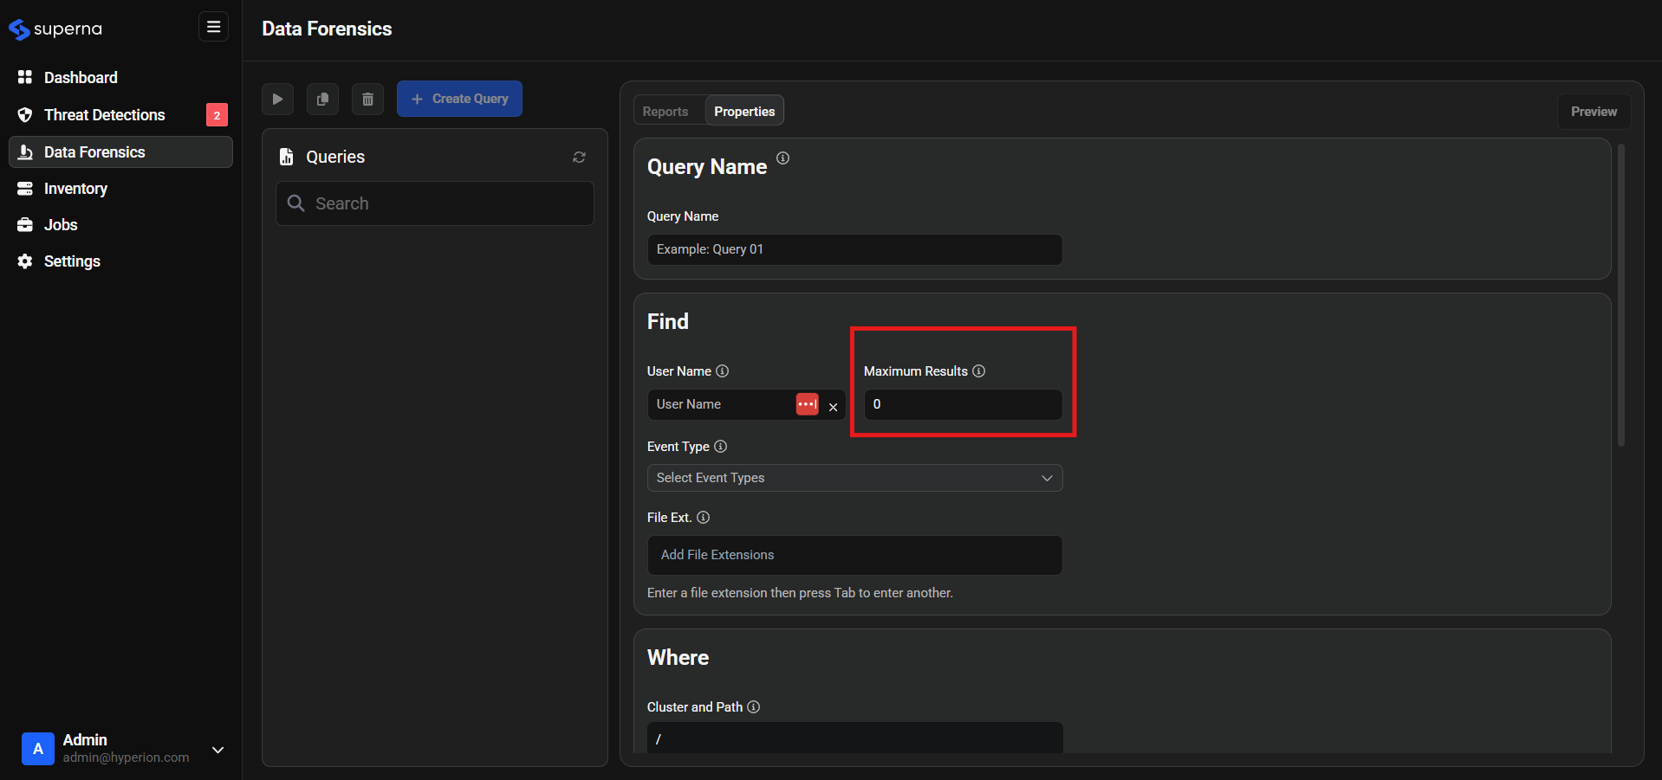The image size is (1662, 780).
Task: Refresh the Queries list
Action: (579, 157)
